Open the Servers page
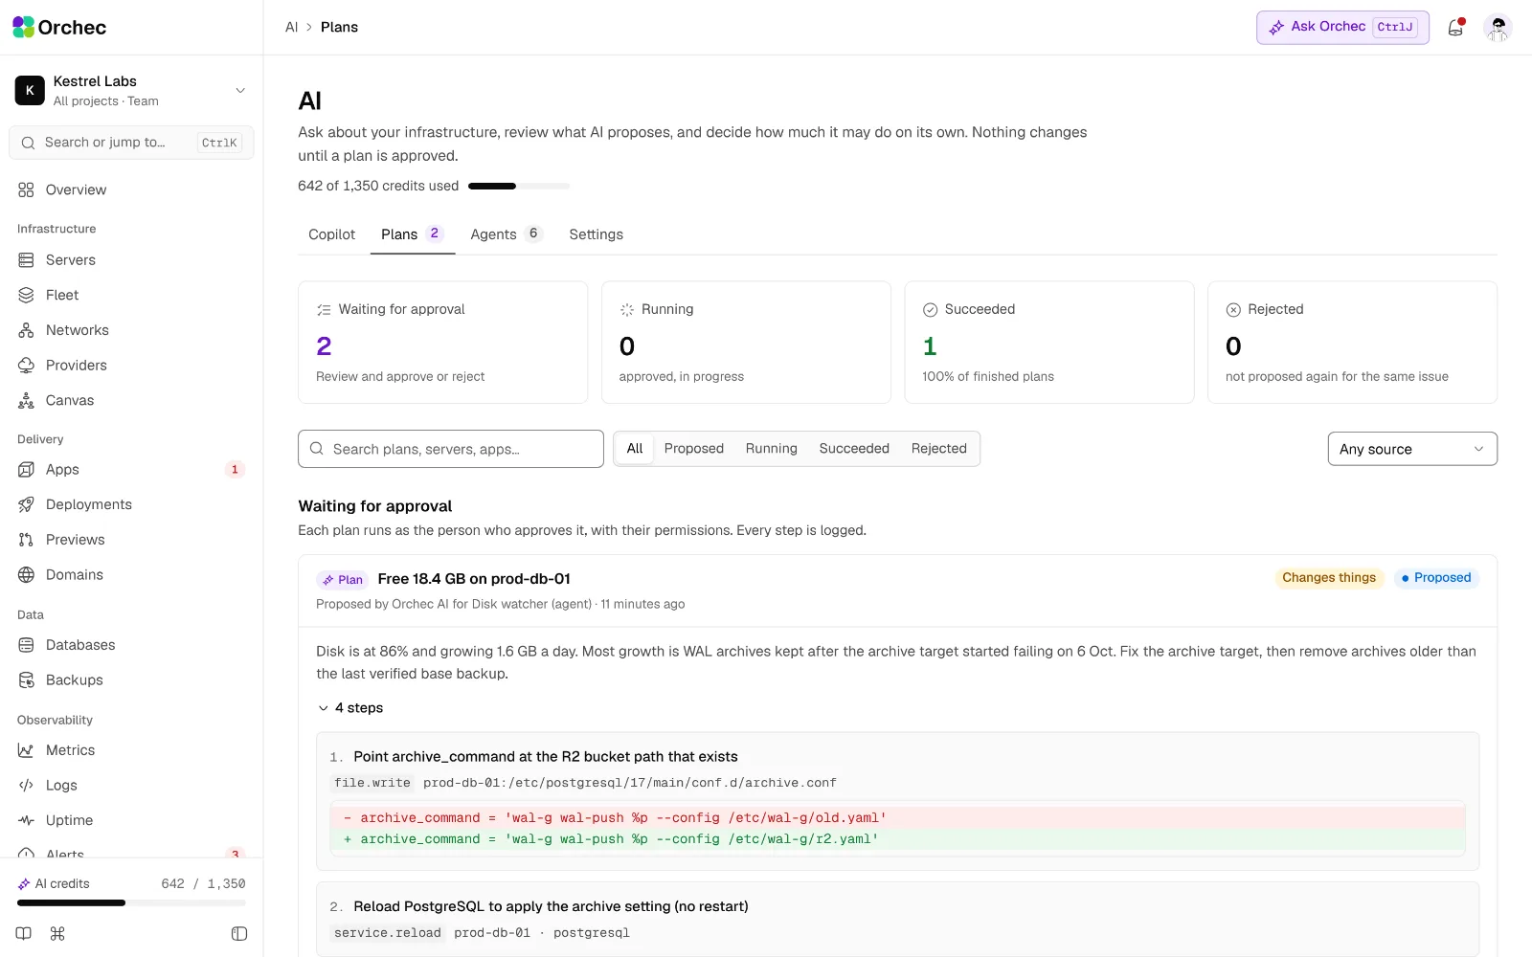This screenshot has width=1532, height=957. pos(131,259)
